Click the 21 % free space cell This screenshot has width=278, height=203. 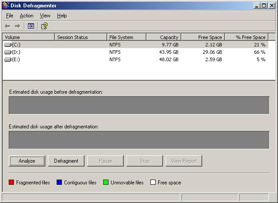tap(260, 45)
